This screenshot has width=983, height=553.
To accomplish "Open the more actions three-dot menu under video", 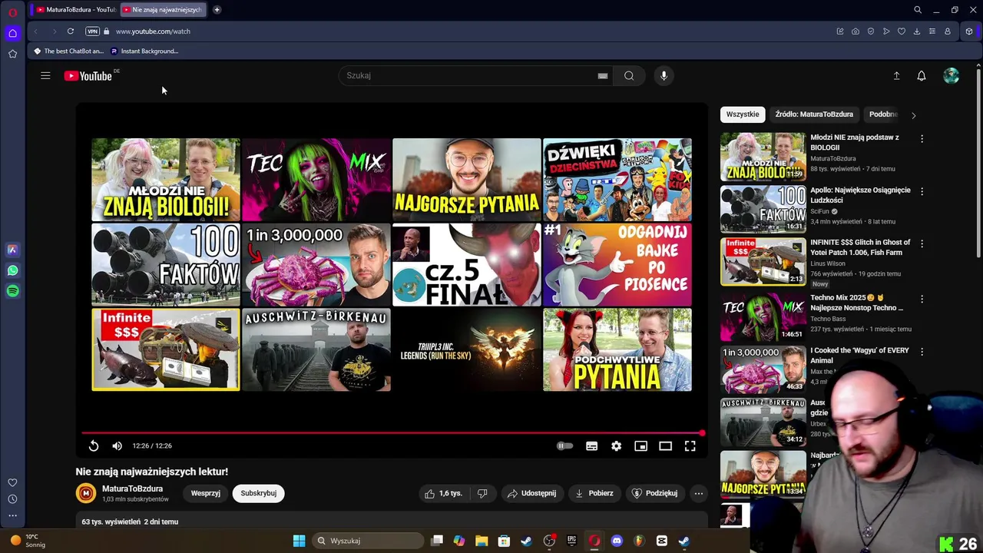I will (x=698, y=493).
